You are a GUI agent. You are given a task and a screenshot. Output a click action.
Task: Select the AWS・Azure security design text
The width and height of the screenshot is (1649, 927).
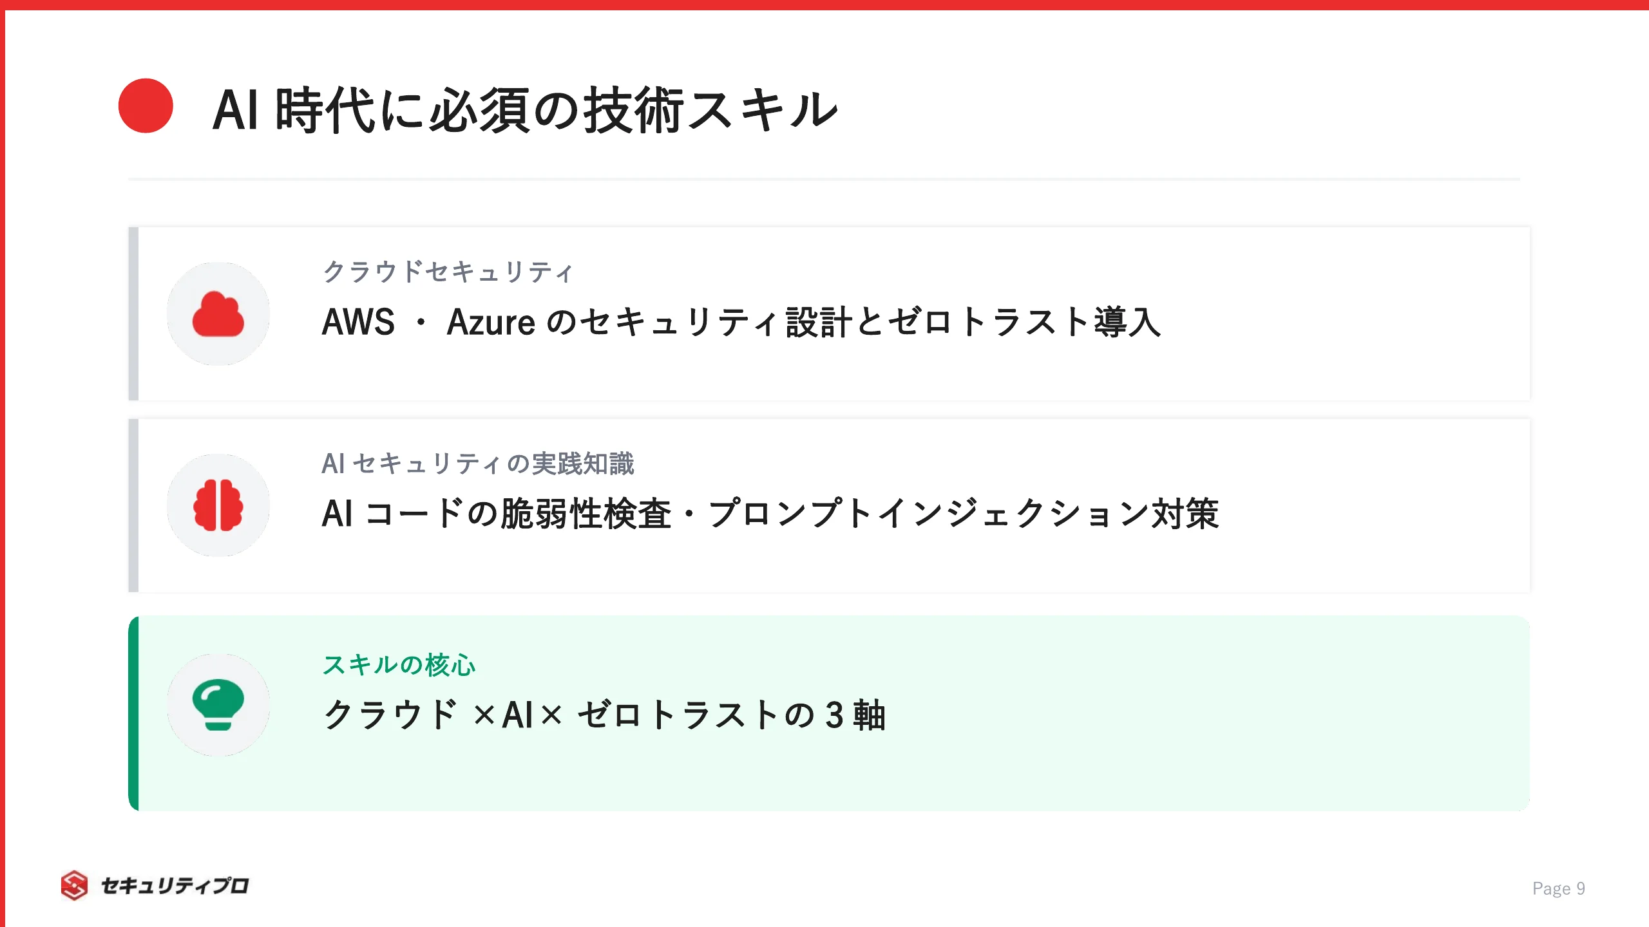(741, 322)
